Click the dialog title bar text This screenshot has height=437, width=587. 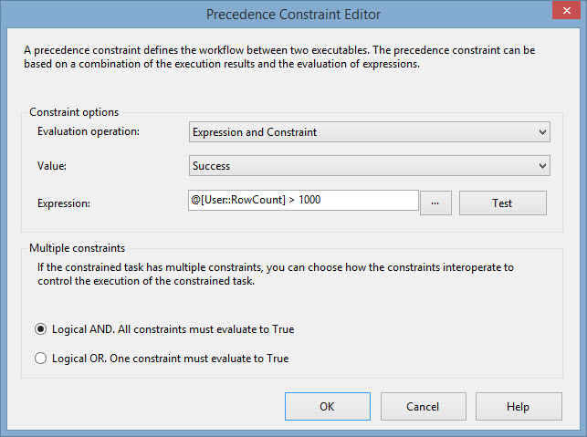pos(294,15)
